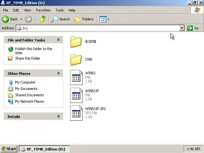
Task: Open the My Network Places link
Action: pos(29,101)
